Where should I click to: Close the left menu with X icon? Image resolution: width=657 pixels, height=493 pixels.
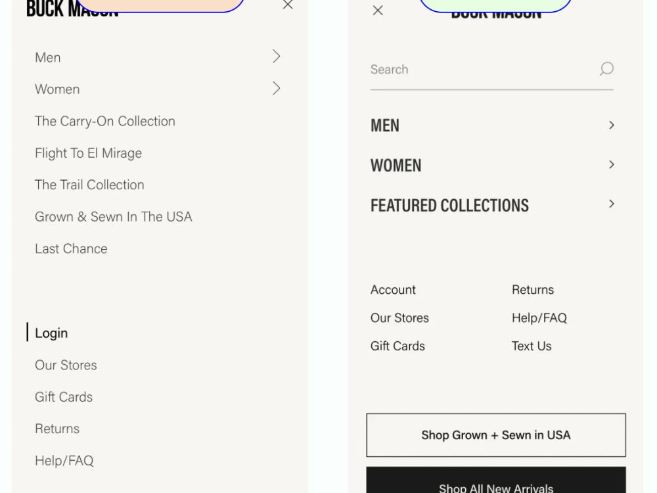[288, 5]
